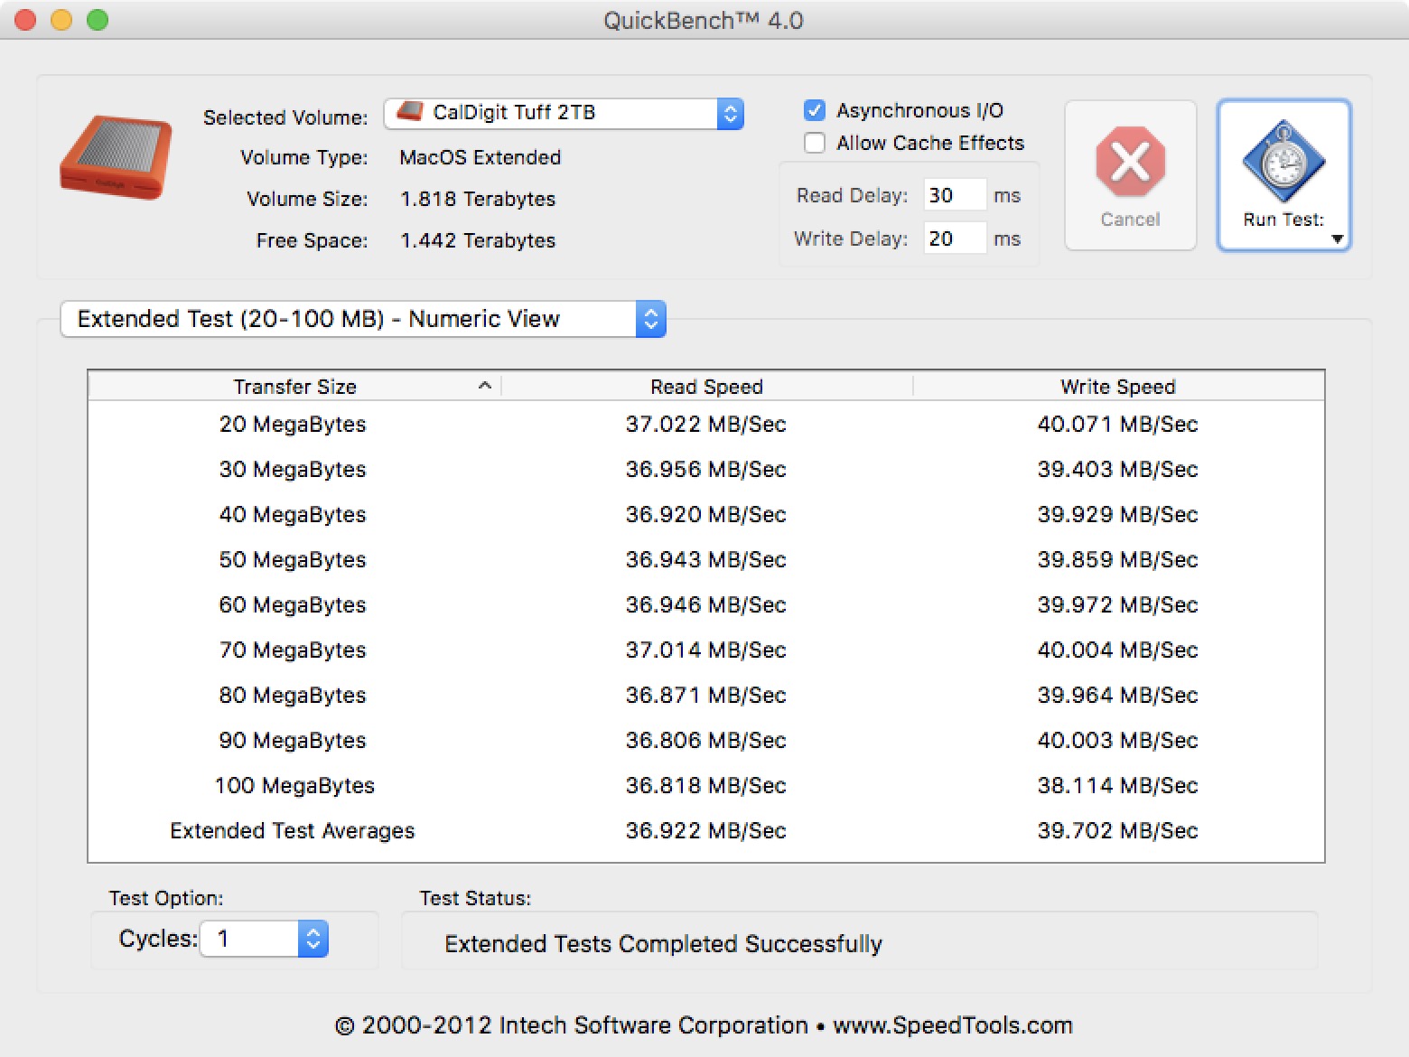Click the yellow minimize window button
The width and height of the screenshot is (1409, 1057).
click(61, 20)
